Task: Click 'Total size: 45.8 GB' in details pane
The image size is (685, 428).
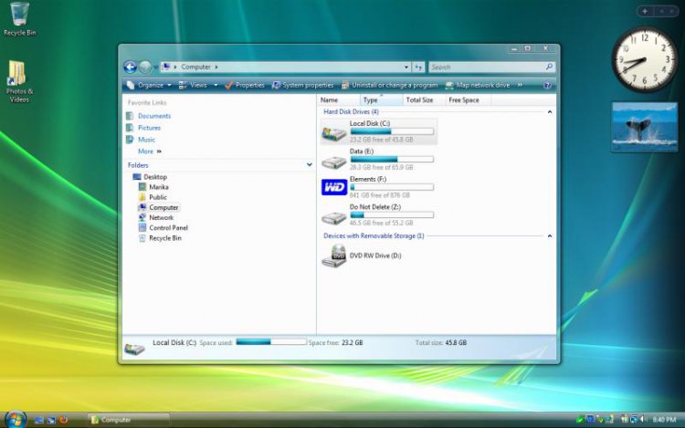Action: (441, 343)
